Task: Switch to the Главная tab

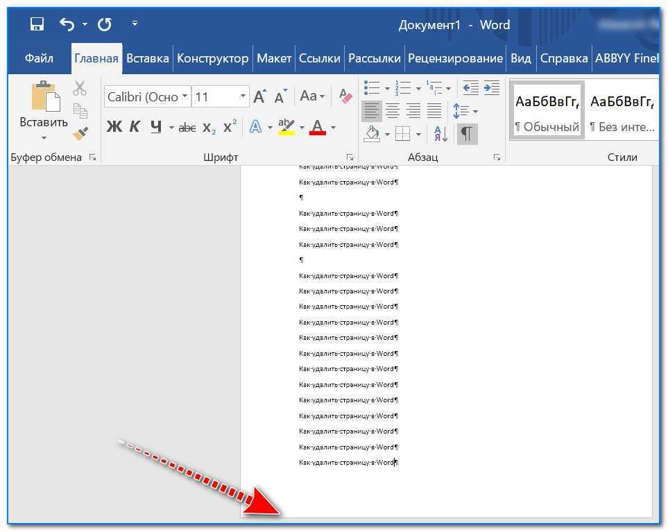Action: pyautogui.click(x=96, y=58)
